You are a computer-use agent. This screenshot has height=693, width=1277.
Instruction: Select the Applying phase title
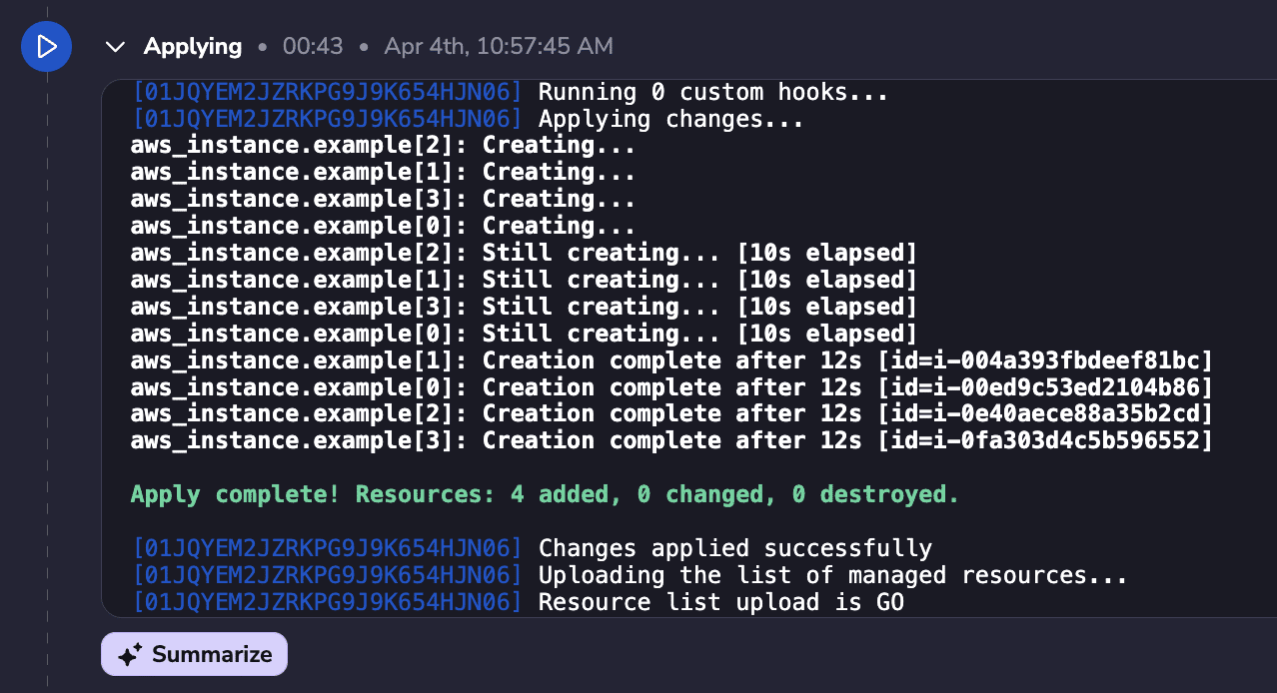(x=193, y=46)
